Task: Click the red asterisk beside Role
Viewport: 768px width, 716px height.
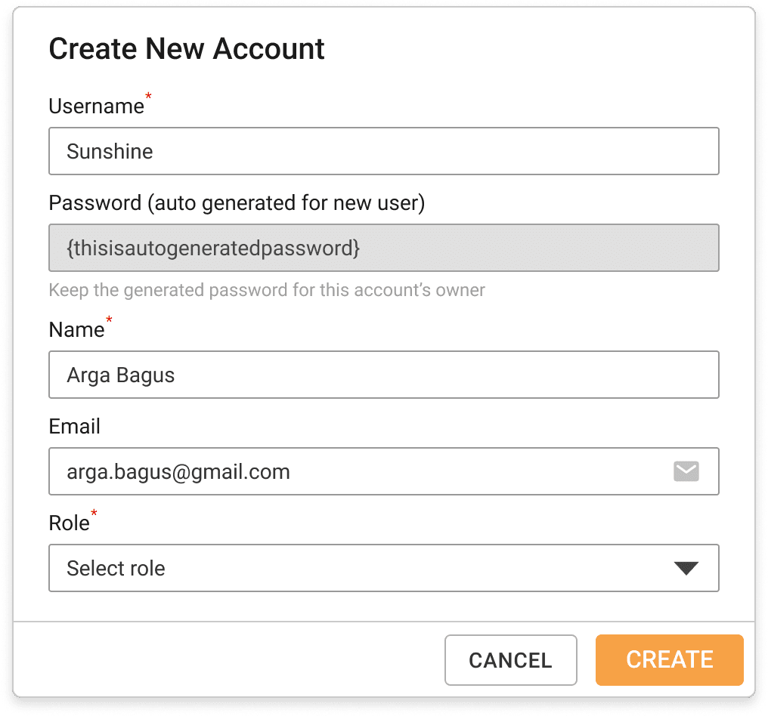Action: [x=94, y=513]
